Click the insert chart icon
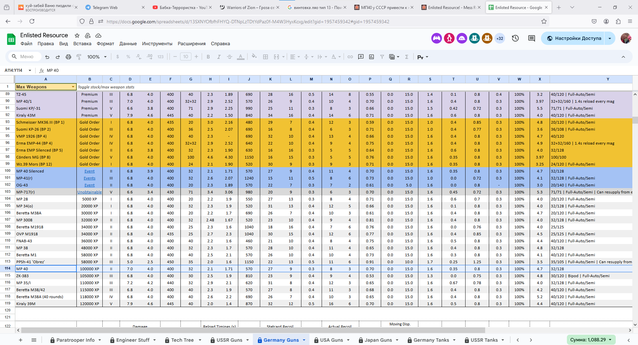 click(x=372, y=57)
